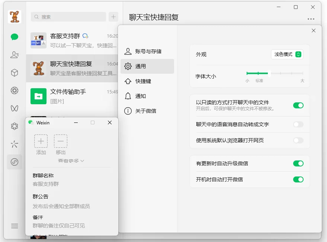The image size is (327, 242).
Task: Click Weixin logo in small window title
Action: [31, 122]
